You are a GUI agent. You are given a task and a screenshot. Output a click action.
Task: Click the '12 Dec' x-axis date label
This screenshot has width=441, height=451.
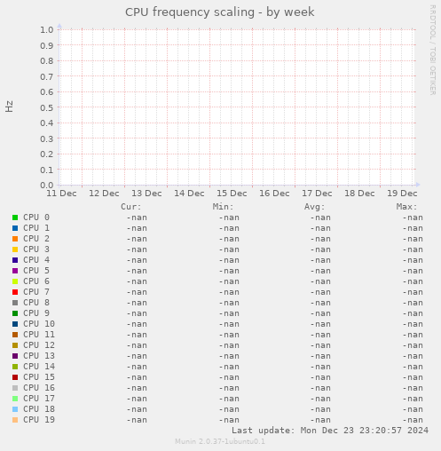tap(104, 194)
